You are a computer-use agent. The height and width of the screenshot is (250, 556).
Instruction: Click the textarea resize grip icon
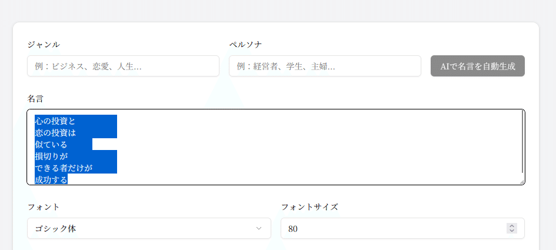point(522,182)
